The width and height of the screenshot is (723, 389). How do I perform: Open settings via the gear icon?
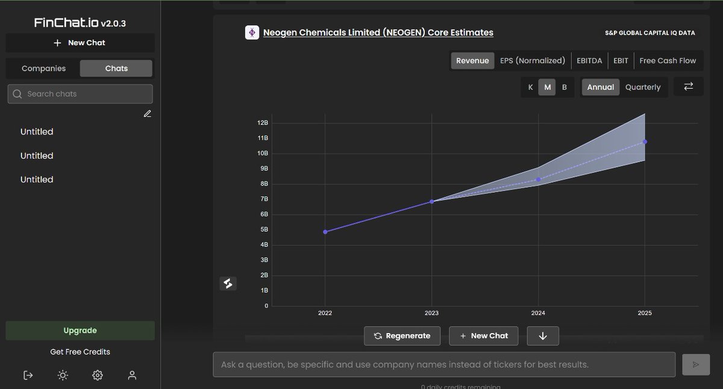pos(98,375)
